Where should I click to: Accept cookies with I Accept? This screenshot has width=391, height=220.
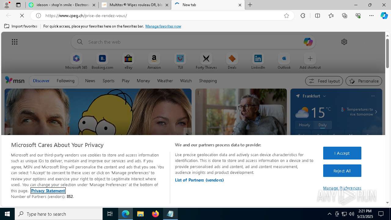tap(342, 153)
